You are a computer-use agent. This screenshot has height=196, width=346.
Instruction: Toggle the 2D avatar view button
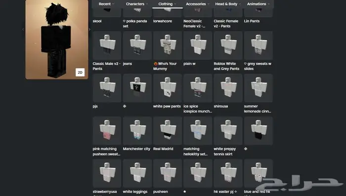click(x=80, y=72)
